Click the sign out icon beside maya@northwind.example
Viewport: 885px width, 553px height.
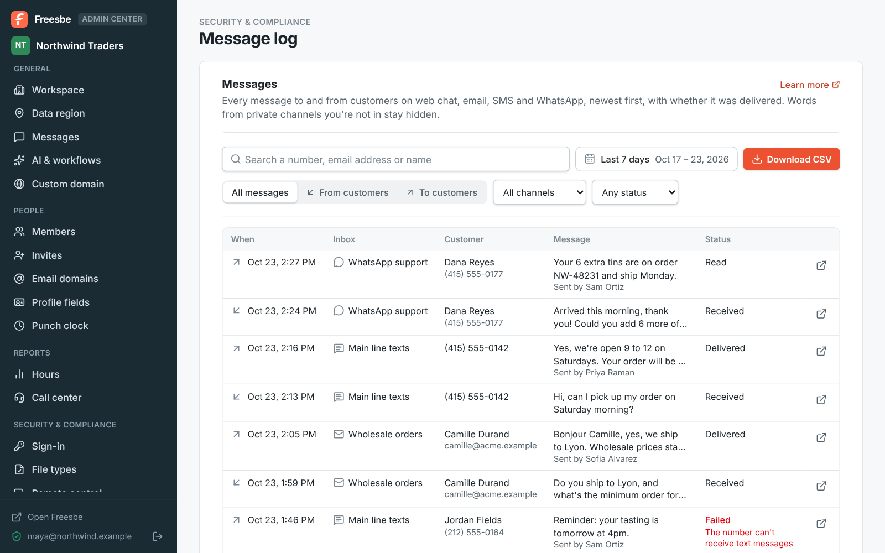coord(158,536)
